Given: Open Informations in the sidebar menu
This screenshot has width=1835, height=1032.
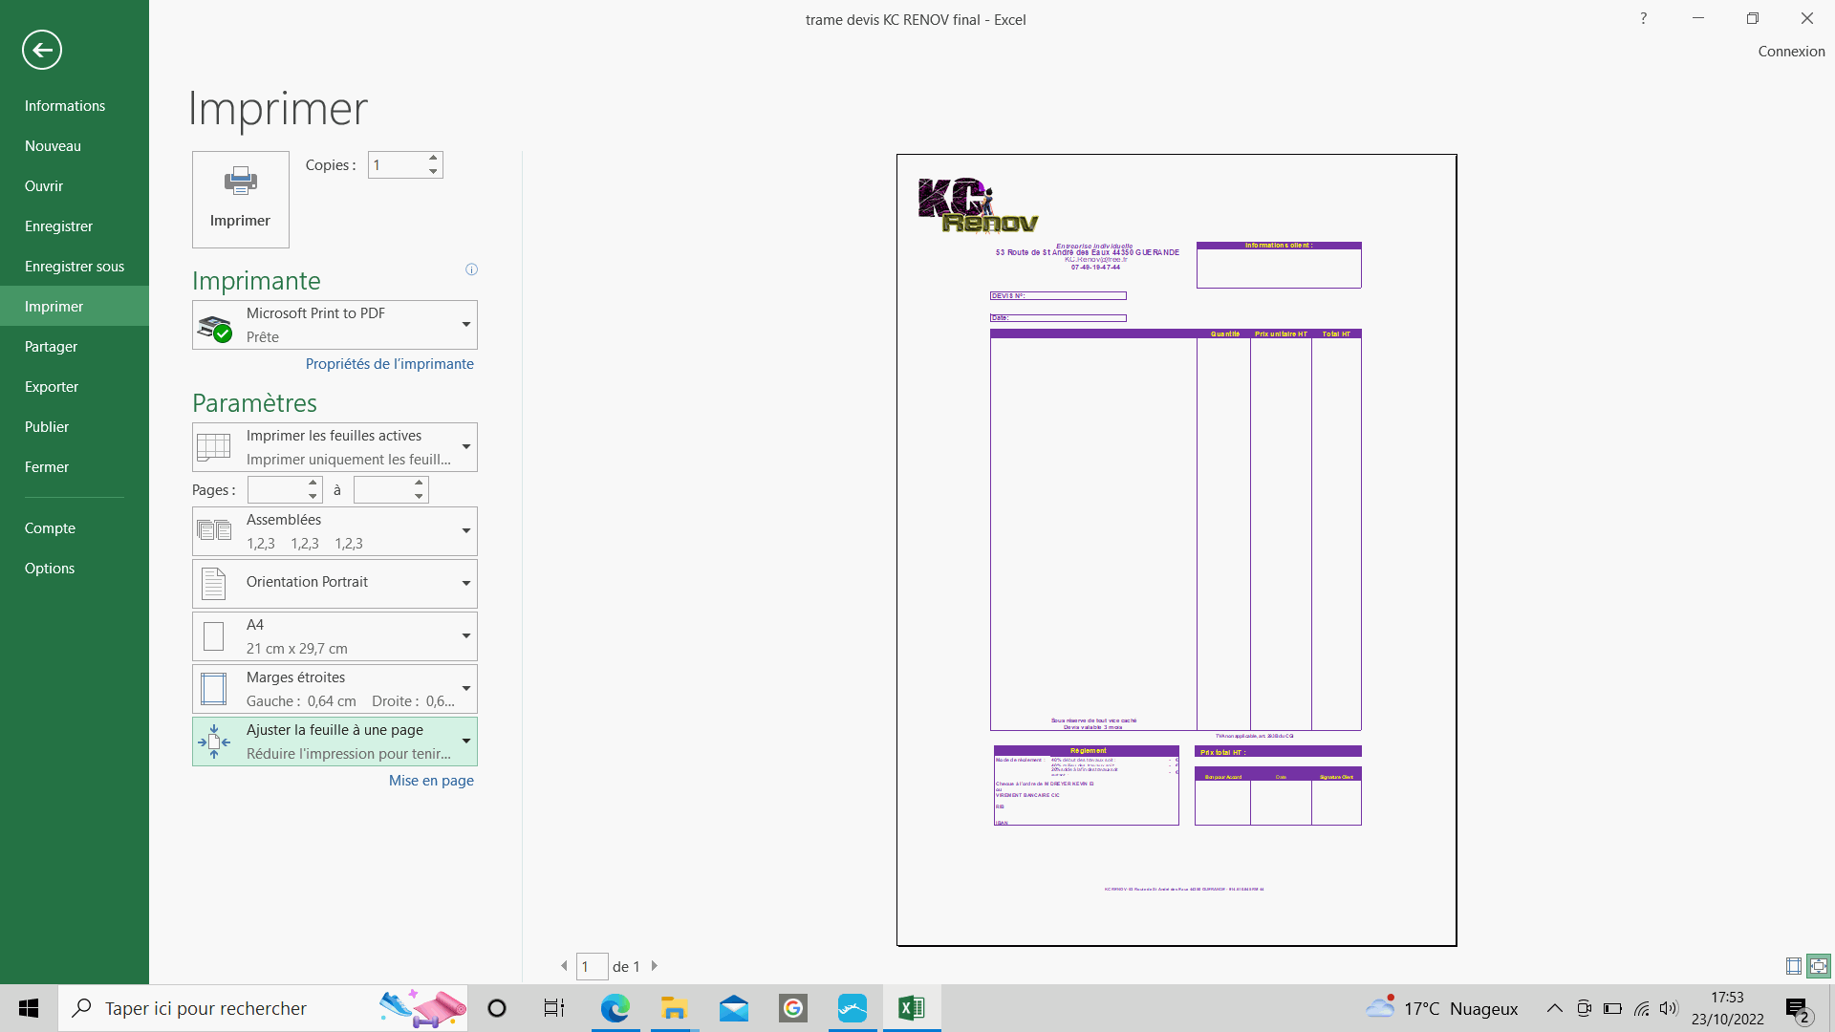Looking at the screenshot, I should pos(65,106).
